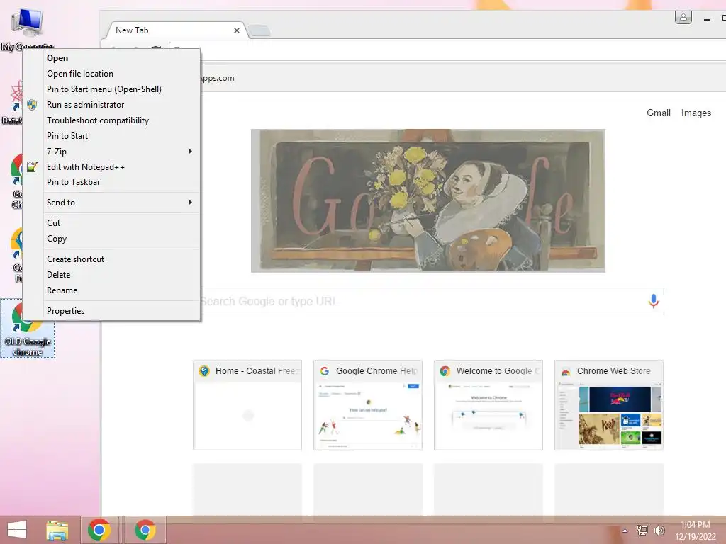Screen dimensions: 726x544
Task: Close the New Tab tab
Action: (x=237, y=30)
